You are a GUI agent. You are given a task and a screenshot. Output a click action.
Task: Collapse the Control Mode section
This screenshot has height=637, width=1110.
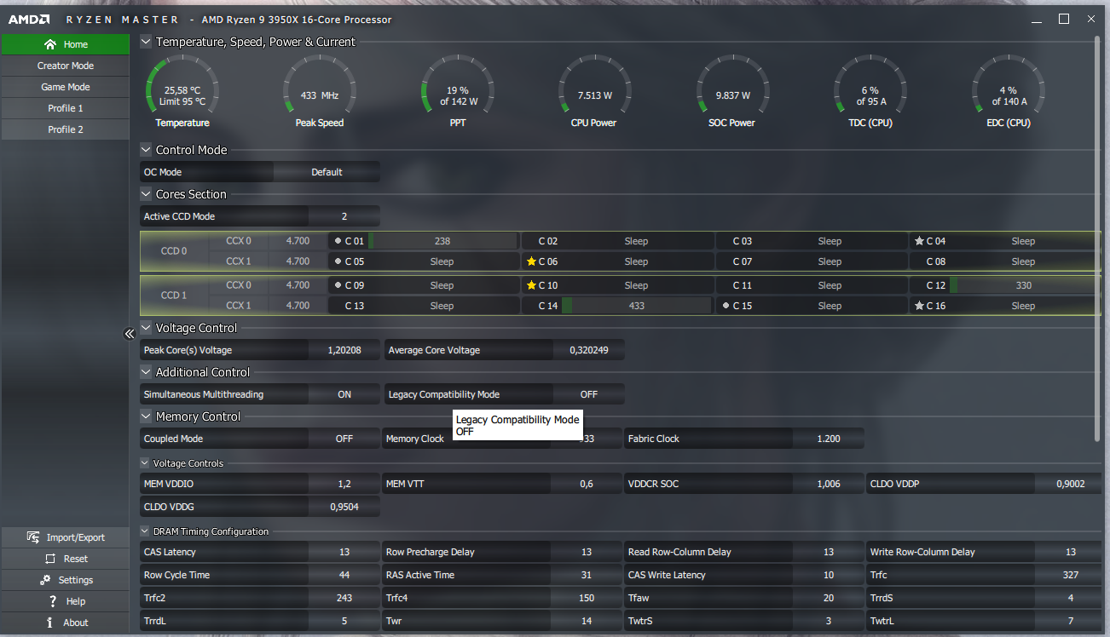[146, 150]
